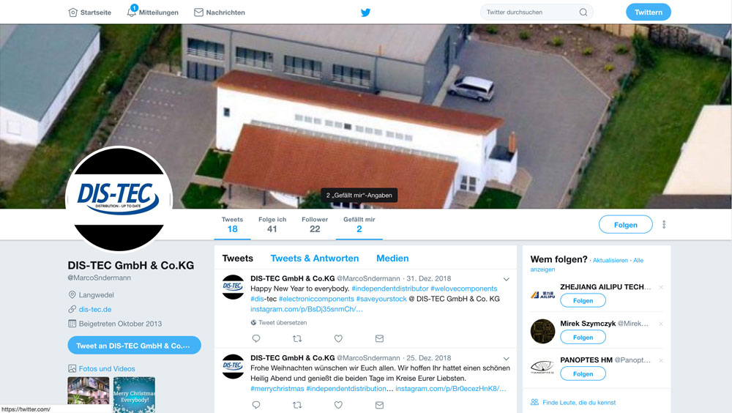Retweet the Frohe Weihnachten tweet
This screenshot has width=732, height=413.
(297, 405)
